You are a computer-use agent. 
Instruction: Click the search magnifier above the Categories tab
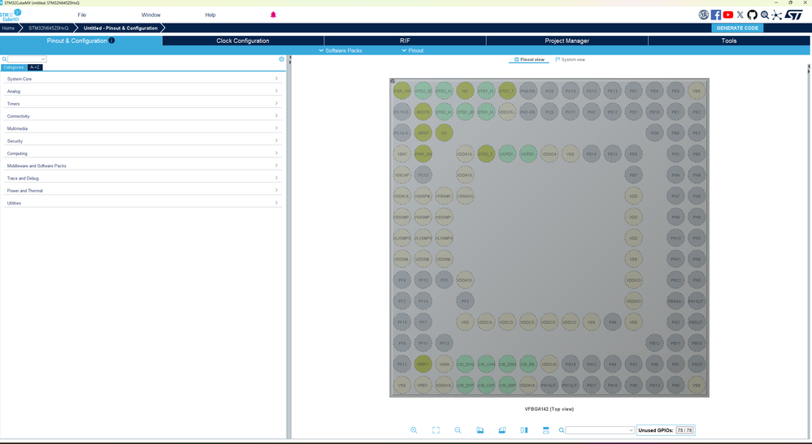click(x=4, y=59)
